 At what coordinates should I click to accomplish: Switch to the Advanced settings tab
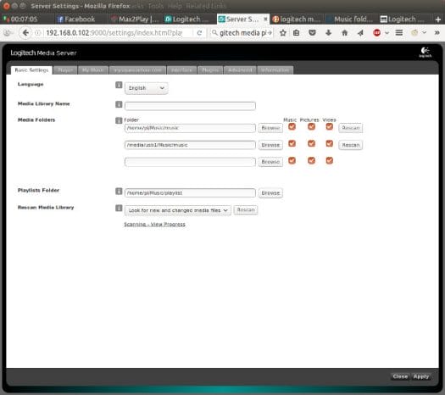click(x=240, y=70)
